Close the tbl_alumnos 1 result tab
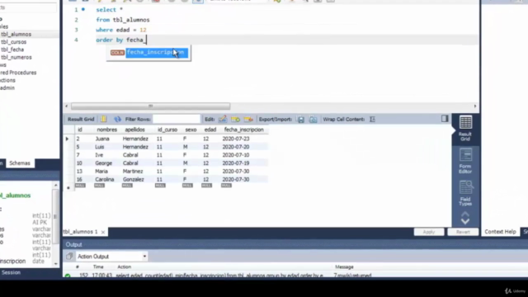The width and height of the screenshot is (528, 297). [103, 232]
